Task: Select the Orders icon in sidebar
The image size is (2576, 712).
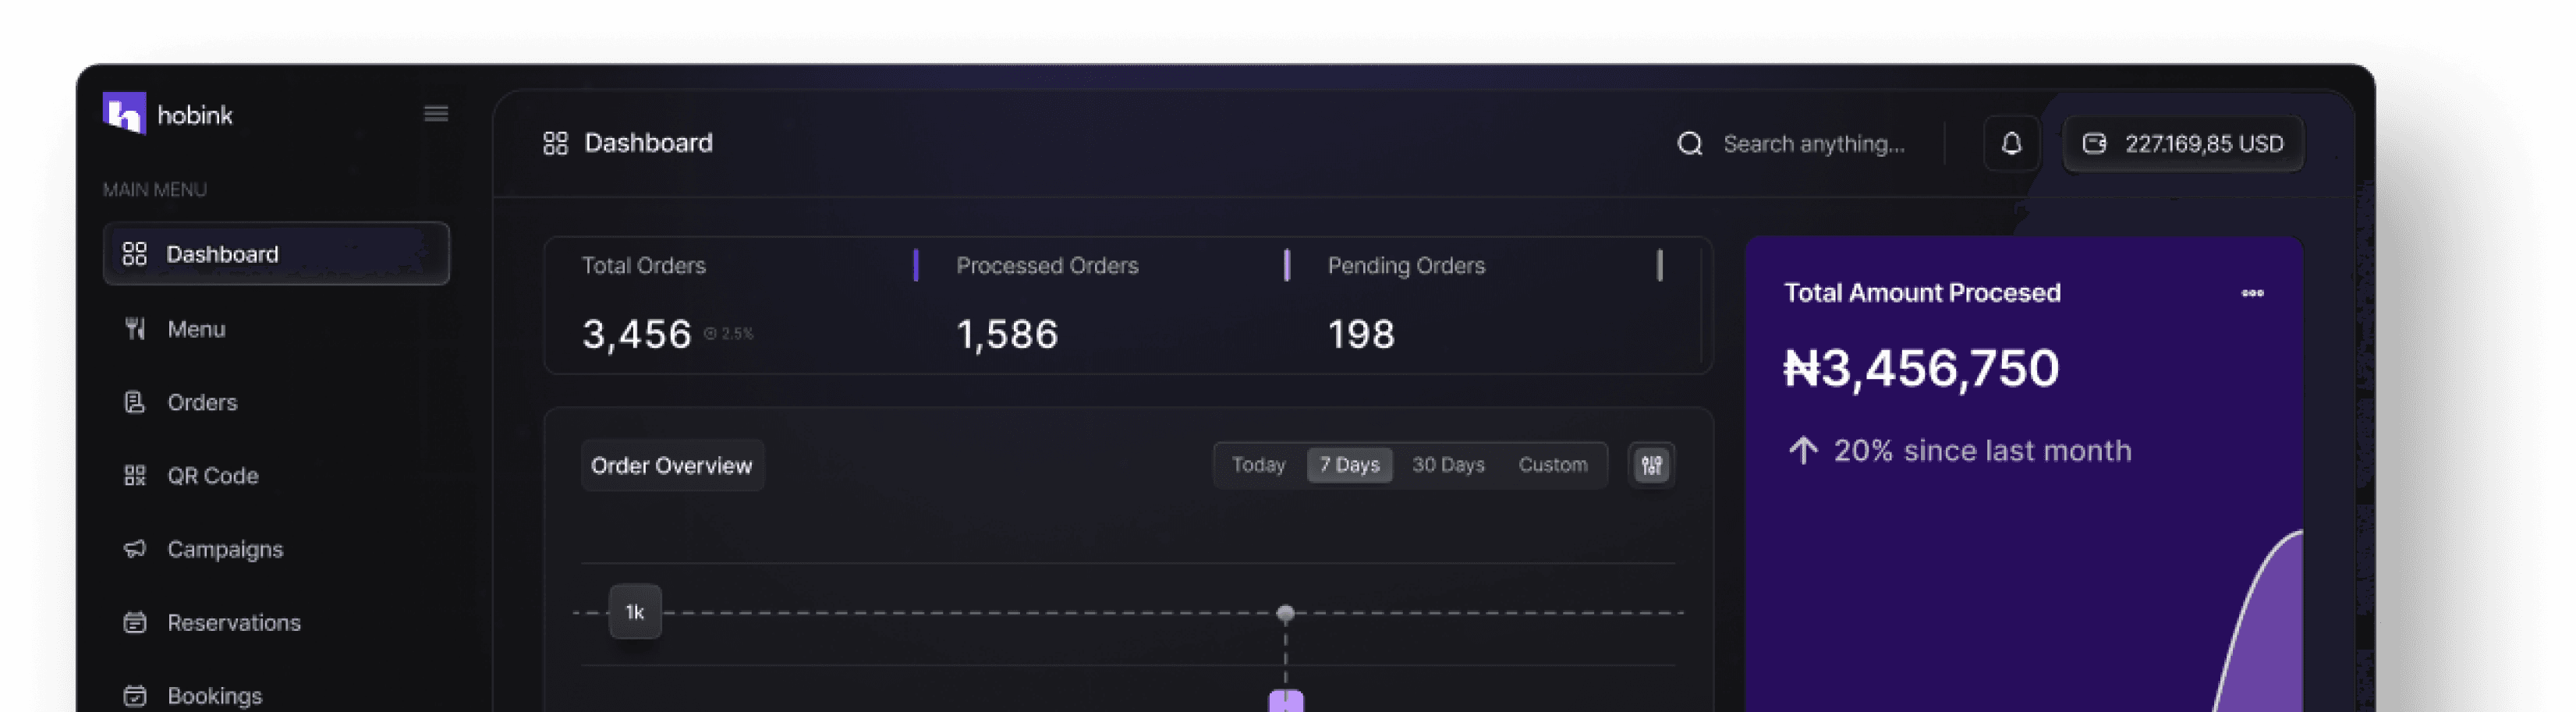Action: tap(135, 402)
